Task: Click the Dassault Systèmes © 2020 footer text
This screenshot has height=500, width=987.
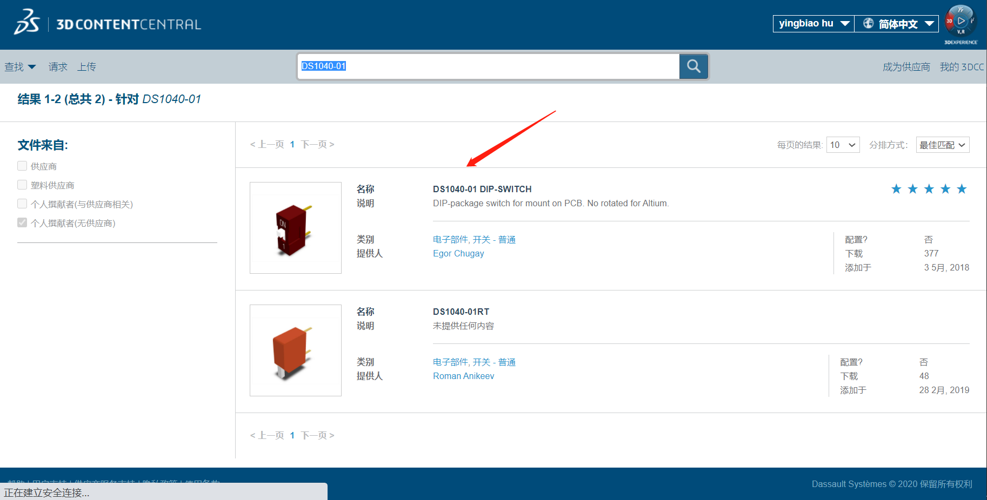Action: point(892,484)
